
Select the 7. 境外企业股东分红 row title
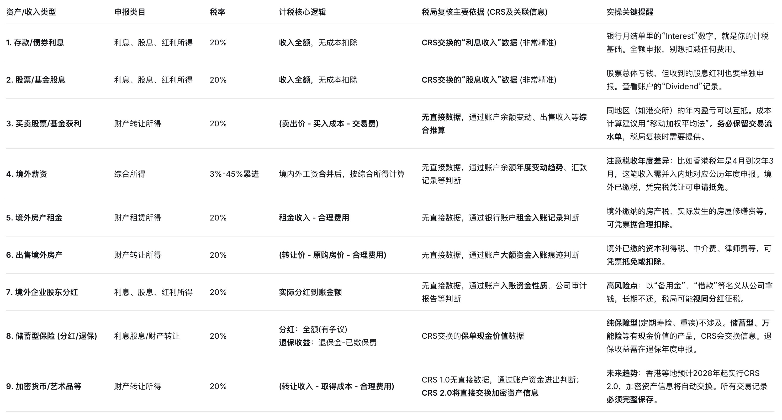(42, 292)
